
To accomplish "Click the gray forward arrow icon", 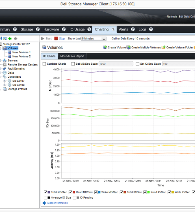I will pos(15,39).
